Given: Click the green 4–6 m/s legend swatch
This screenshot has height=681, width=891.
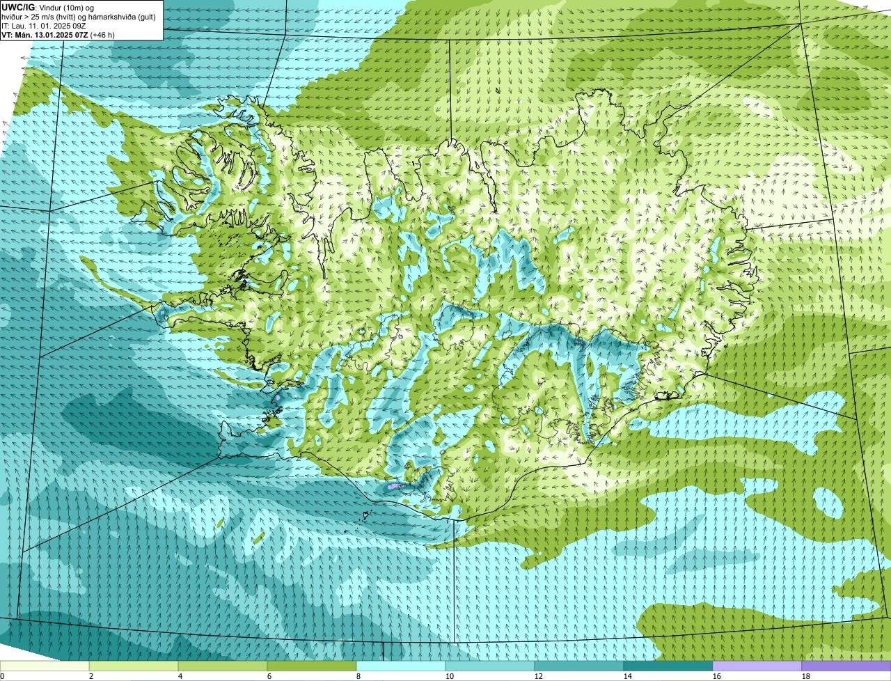Looking at the screenshot, I should (x=223, y=666).
